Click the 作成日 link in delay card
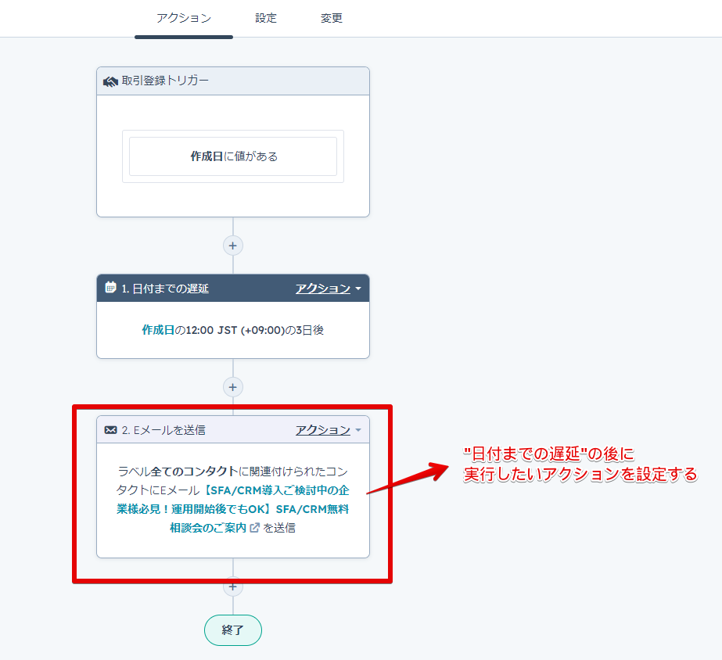722x660 pixels. [158, 330]
